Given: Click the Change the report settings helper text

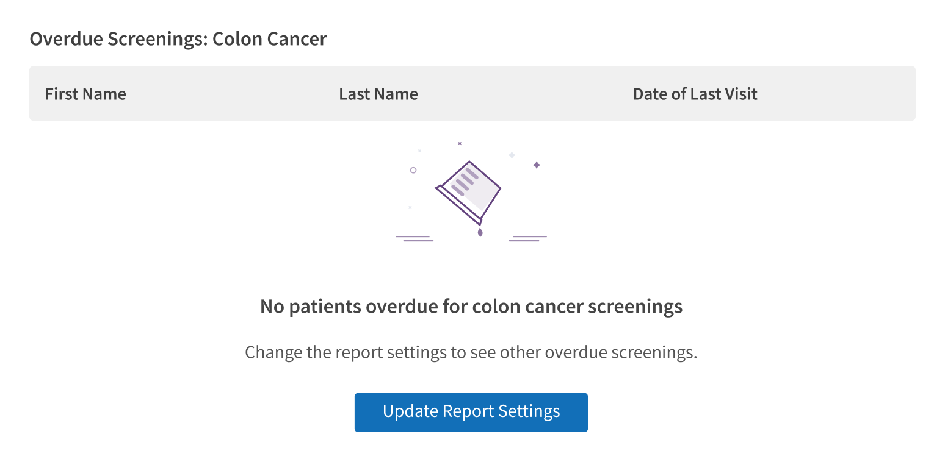Looking at the screenshot, I should (471, 353).
